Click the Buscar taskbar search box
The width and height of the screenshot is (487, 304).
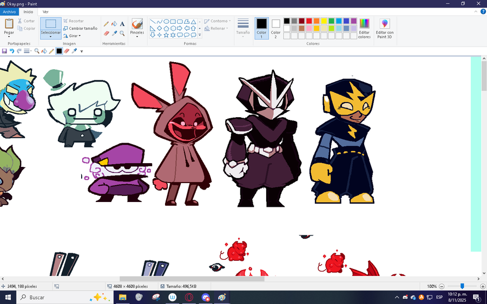pyautogui.click(x=64, y=297)
